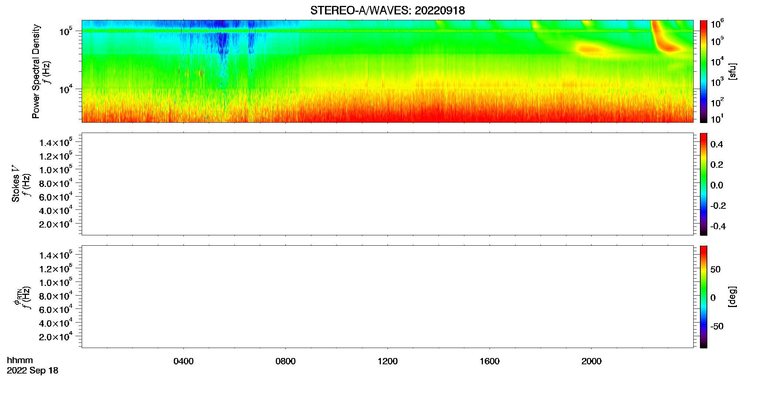Image resolution: width=775 pixels, height=399 pixels.
Task: Click the "[deg]" unit label
Action: click(x=732, y=297)
